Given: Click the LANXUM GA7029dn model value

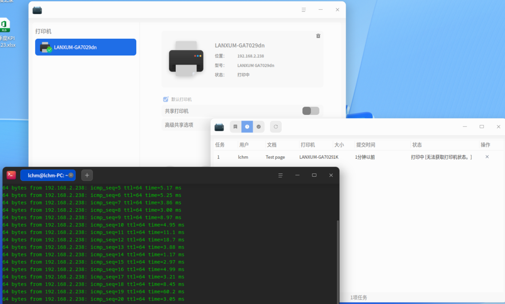Looking at the screenshot, I should click(x=256, y=66).
